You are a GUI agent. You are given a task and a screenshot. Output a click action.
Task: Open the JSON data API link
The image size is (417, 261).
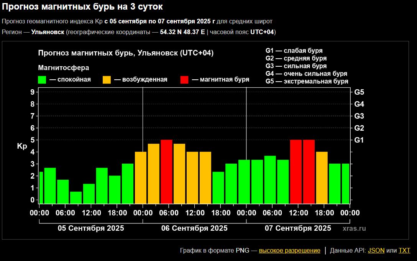(x=376, y=251)
